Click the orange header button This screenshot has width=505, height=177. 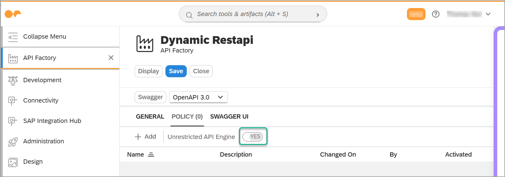click(x=416, y=14)
